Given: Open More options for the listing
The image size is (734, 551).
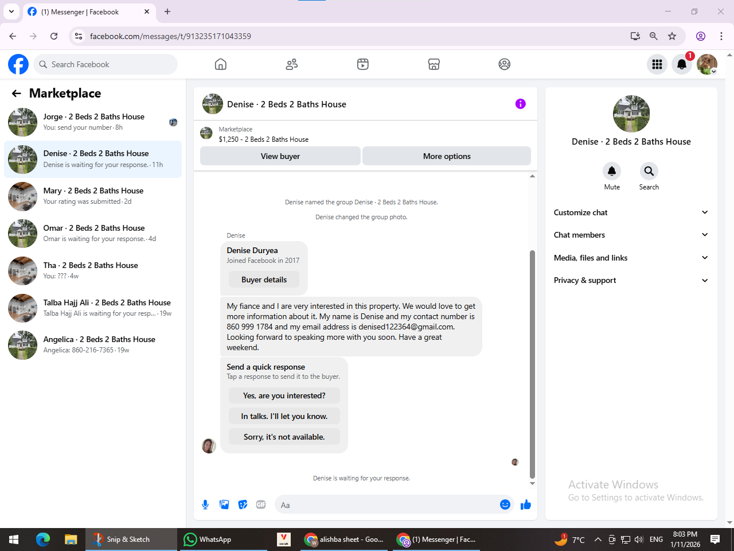Looking at the screenshot, I should (x=447, y=156).
